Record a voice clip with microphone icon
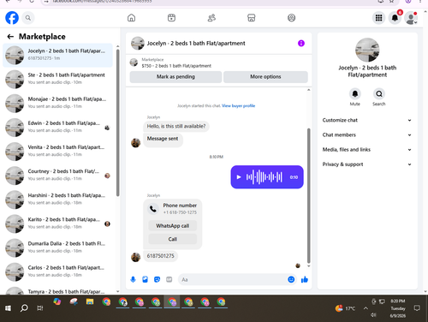This screenshot has height=322, width=428. [133, 279]
